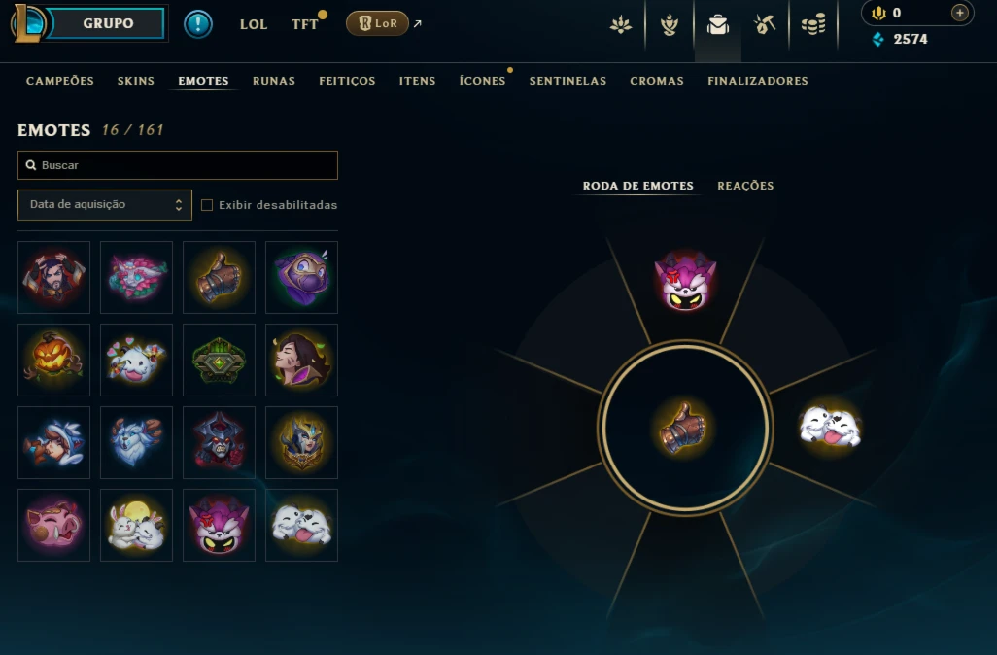Click the GRUPO button
Screen dimensions: 997x655
pyautogui.click(x=106, y=23)
